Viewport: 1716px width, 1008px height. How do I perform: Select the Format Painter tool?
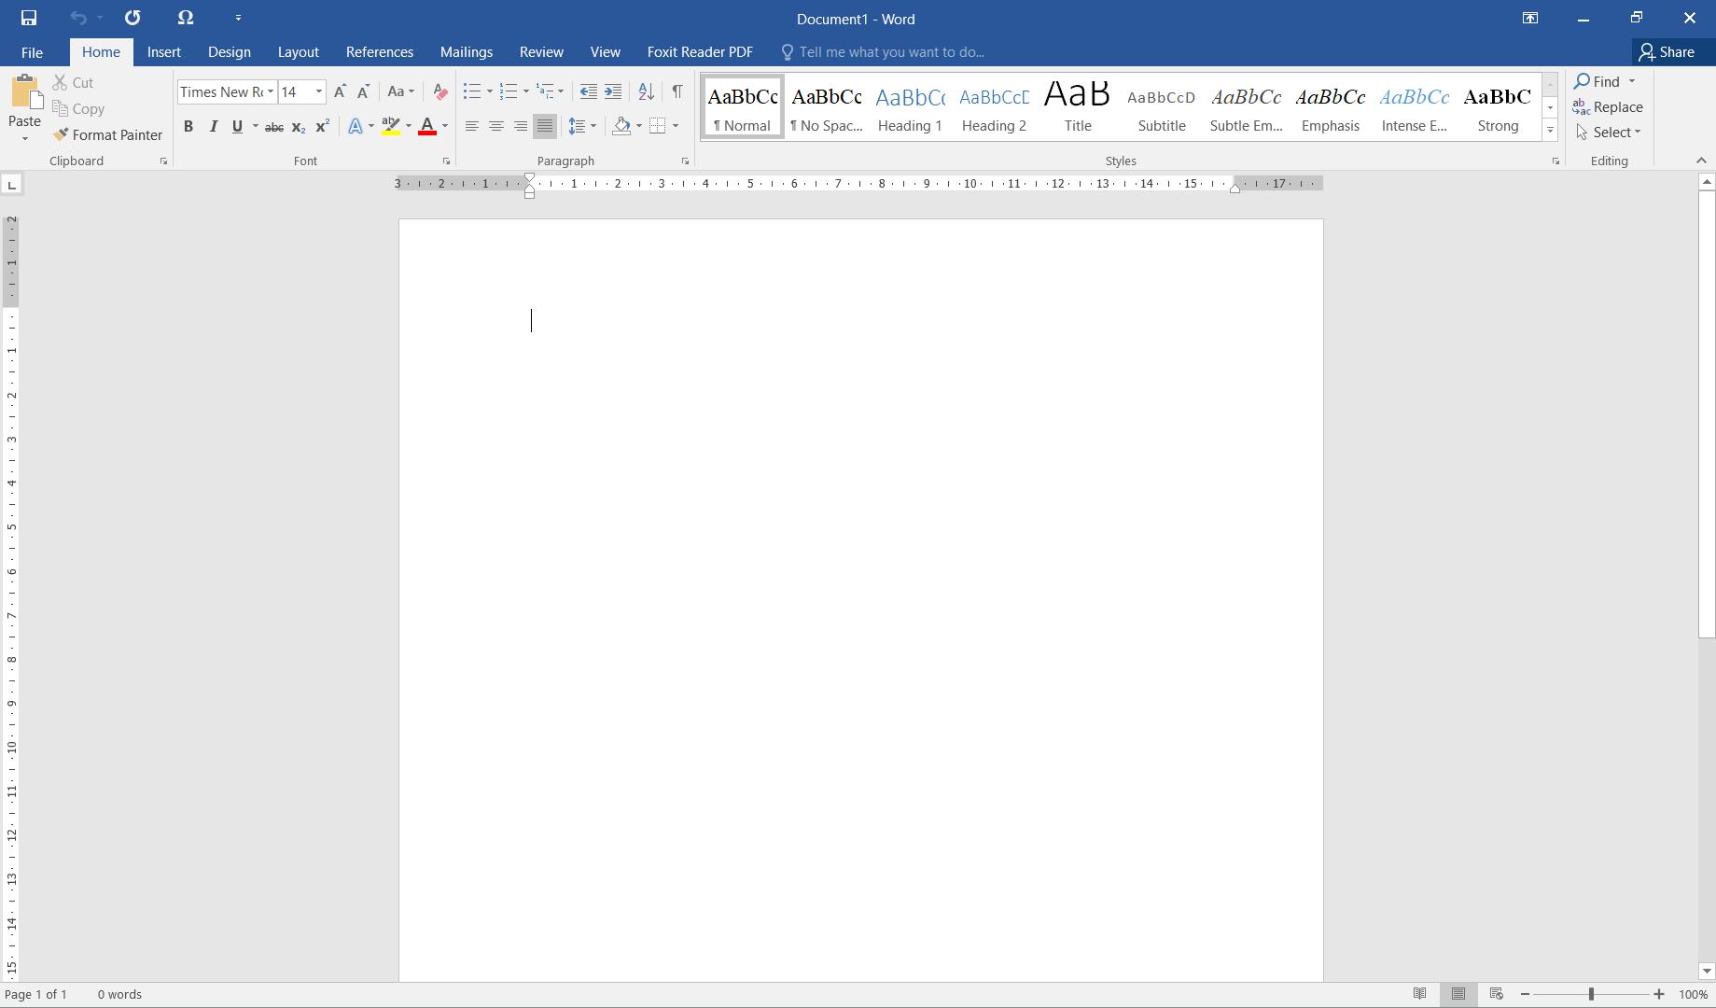pos(107,135)
